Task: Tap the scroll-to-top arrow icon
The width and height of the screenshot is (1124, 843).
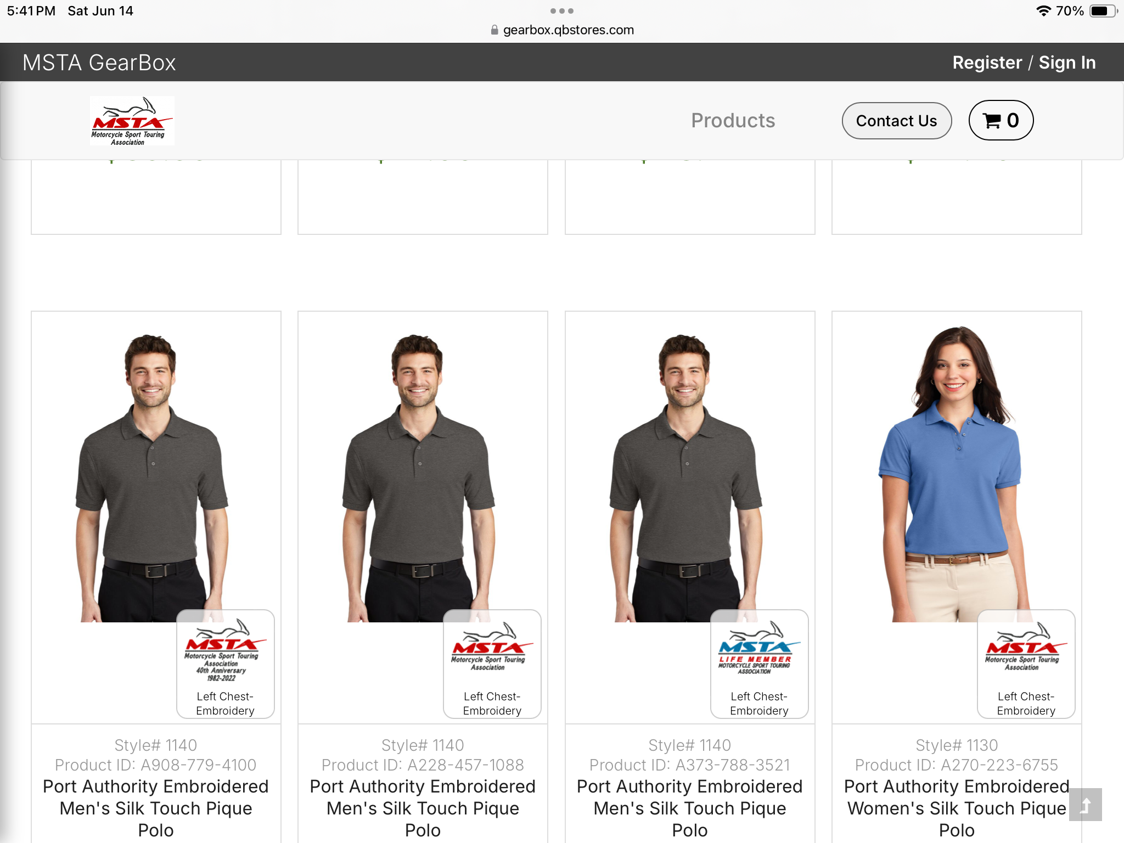Action: tap(1085, 805)
